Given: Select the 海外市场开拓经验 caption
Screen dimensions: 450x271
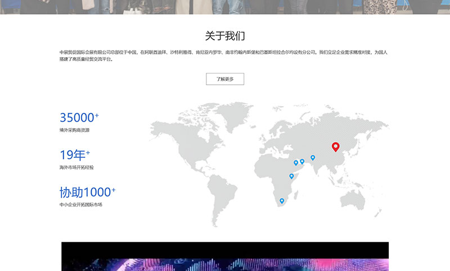Looking at the screenshot, I should click(76, 167).
